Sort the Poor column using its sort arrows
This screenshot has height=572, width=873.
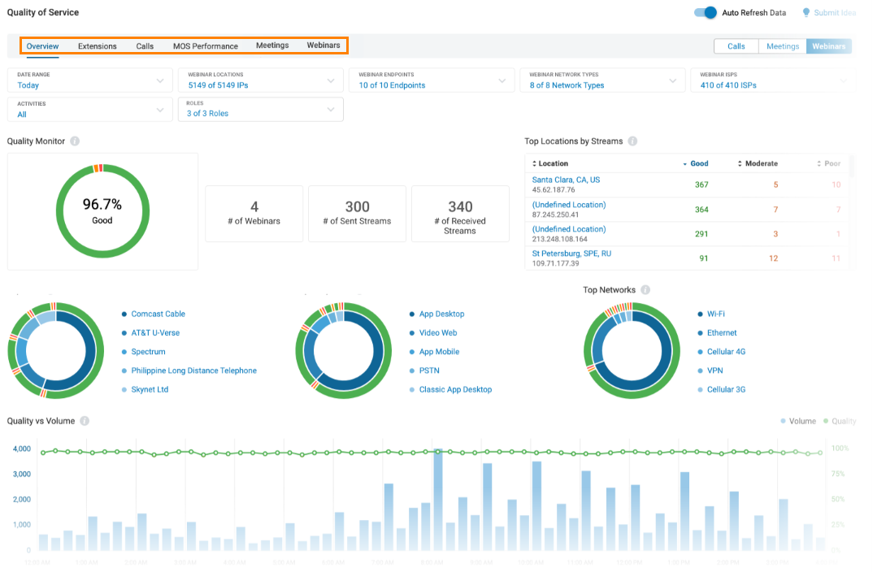coord(819,163)
